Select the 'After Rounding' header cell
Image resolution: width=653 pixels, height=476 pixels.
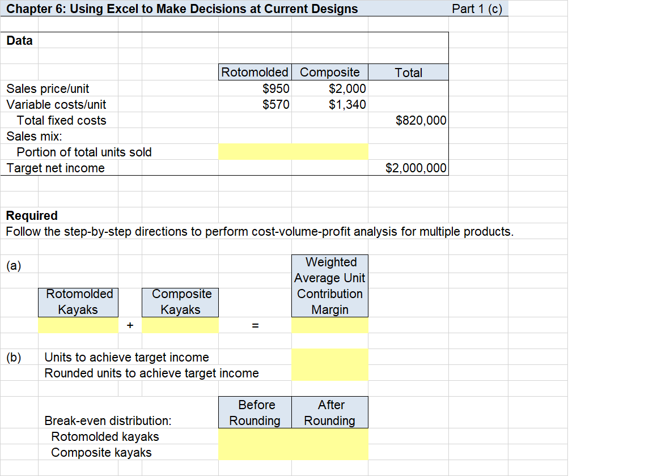330,413
